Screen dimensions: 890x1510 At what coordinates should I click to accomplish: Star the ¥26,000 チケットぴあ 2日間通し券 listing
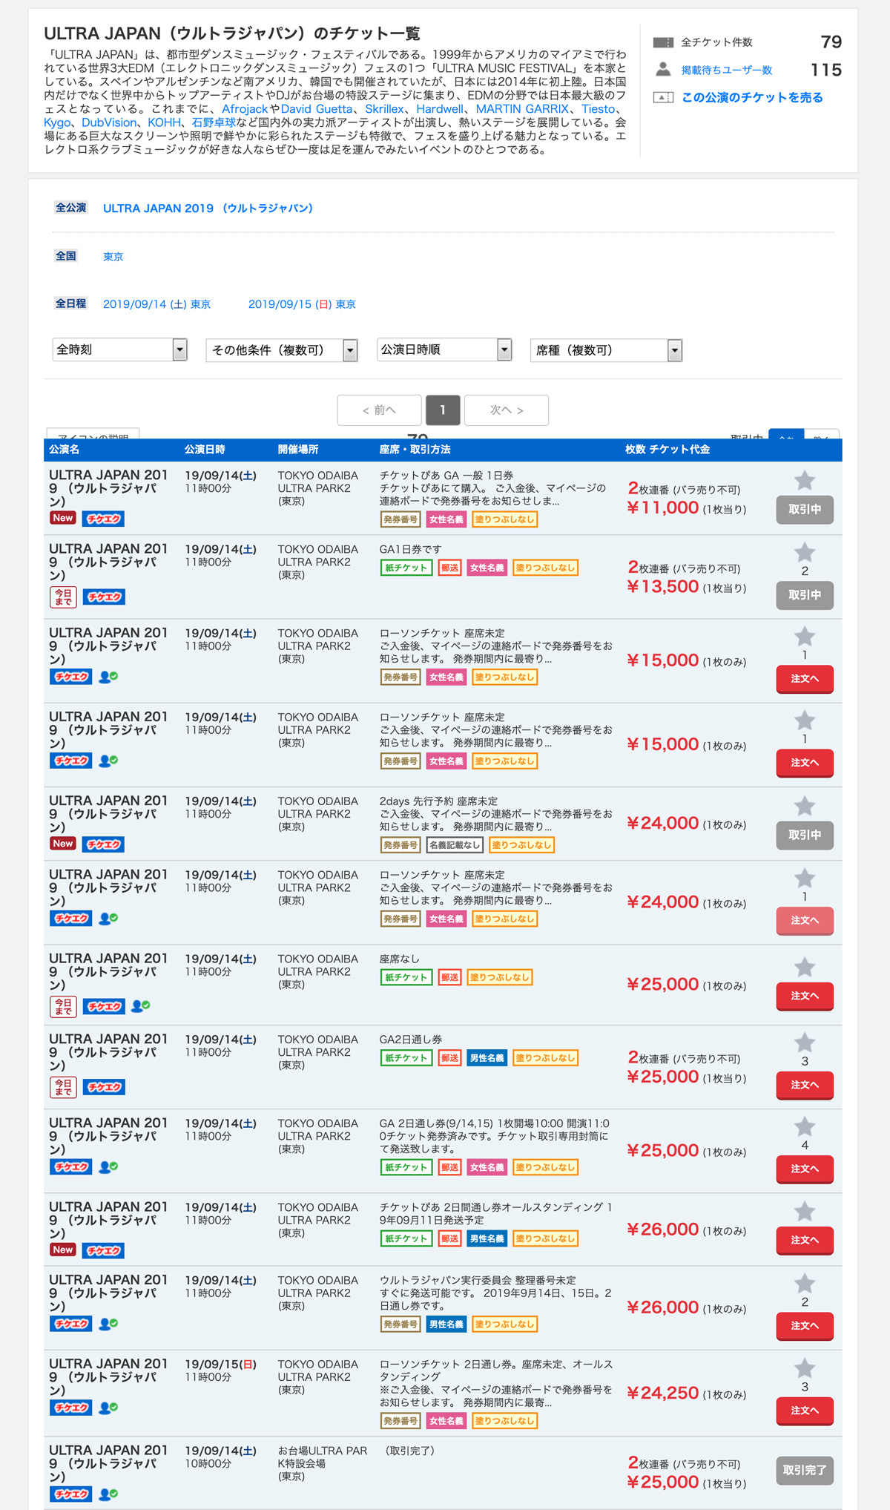pos(805,1212)
